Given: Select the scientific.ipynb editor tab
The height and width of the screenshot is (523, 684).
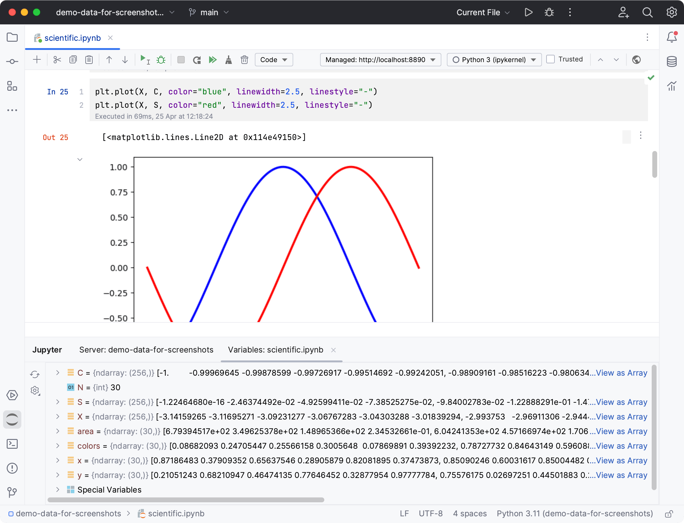Looking at the screenshot, I should (72, 38).
